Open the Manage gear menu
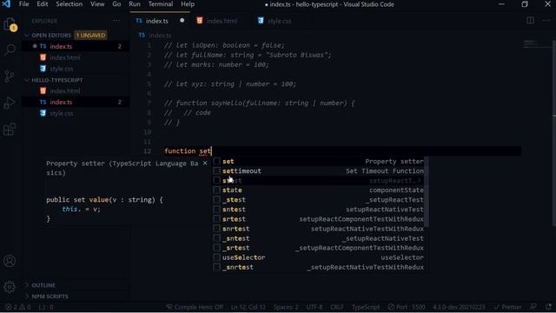 (x=10, y=287)
